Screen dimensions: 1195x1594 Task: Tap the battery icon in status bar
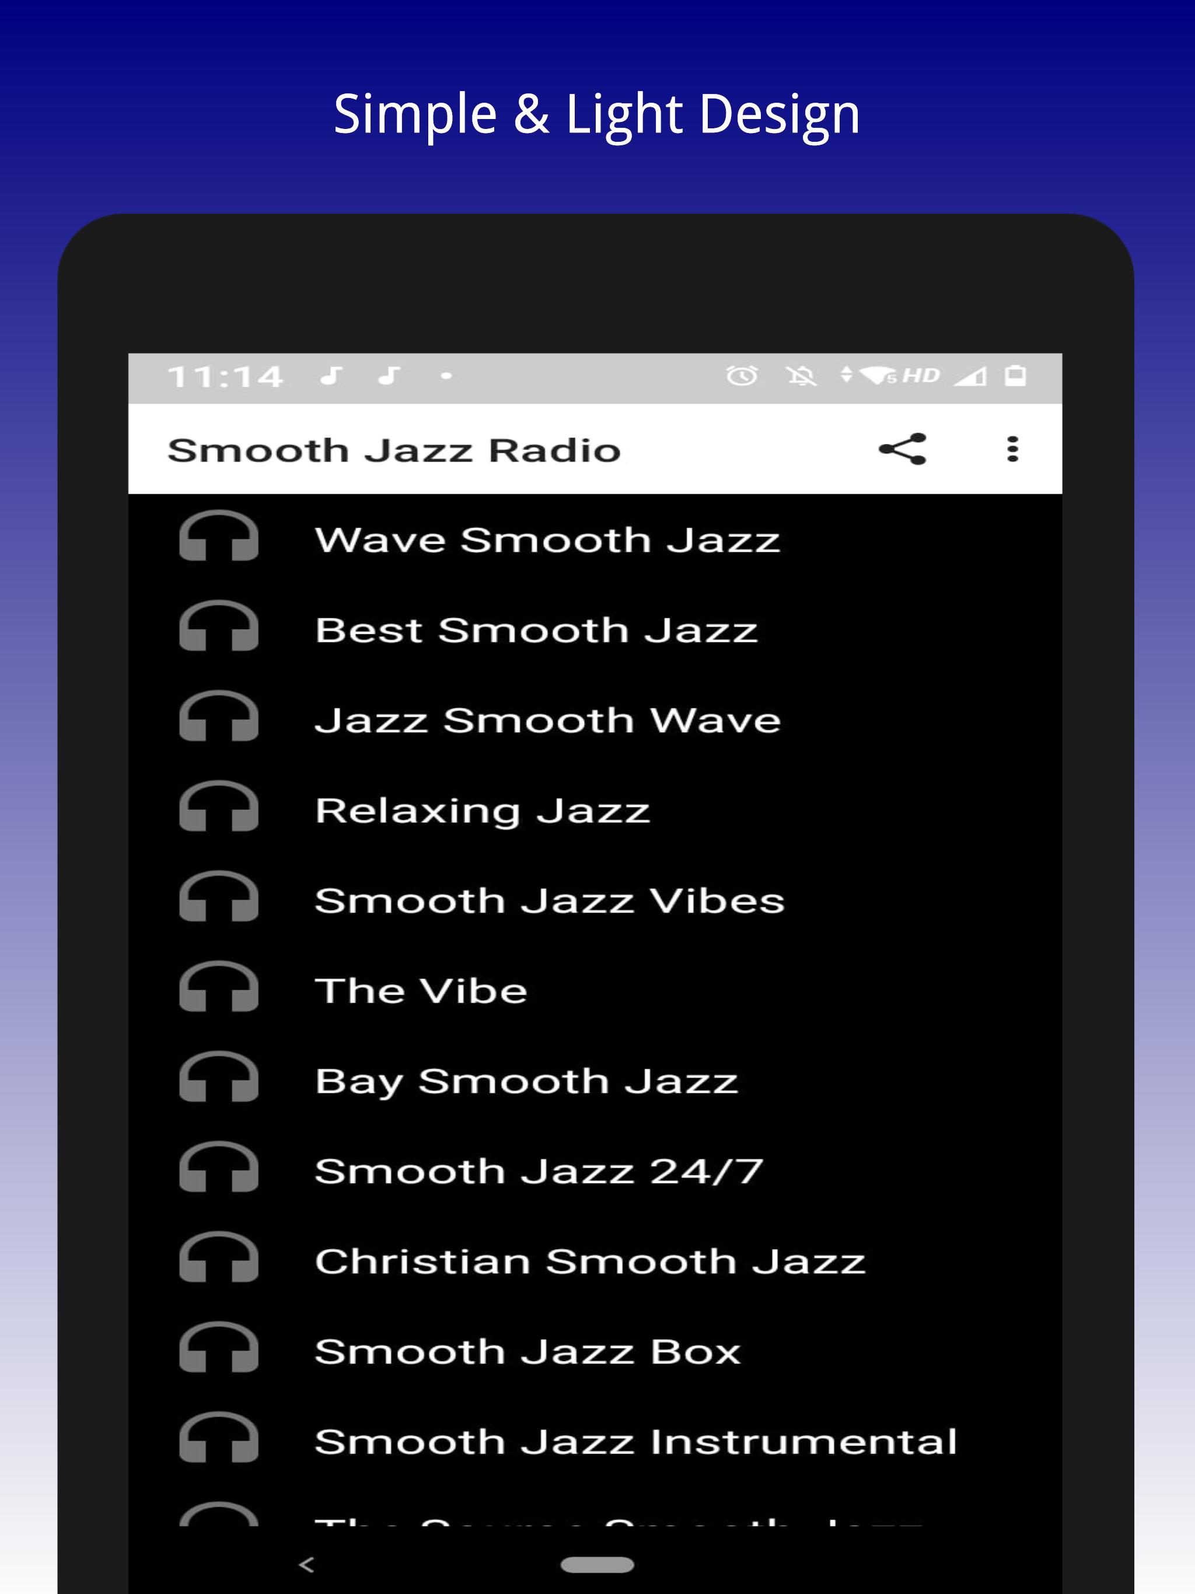[x=1015, y=375]
